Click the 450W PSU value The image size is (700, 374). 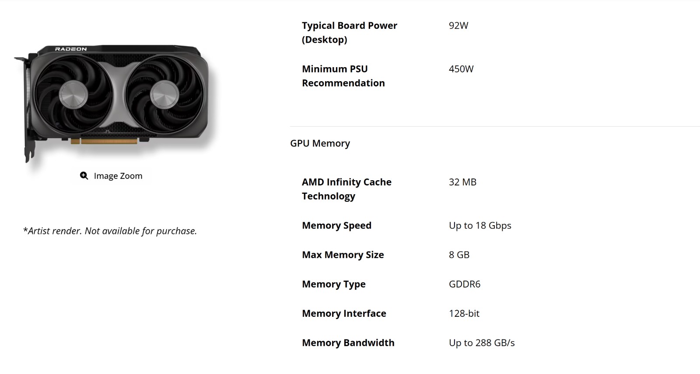click(x=461, y=69)
